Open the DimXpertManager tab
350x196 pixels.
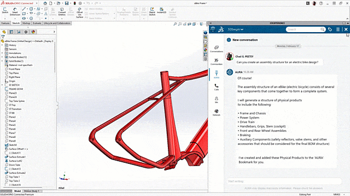(26, 32)
